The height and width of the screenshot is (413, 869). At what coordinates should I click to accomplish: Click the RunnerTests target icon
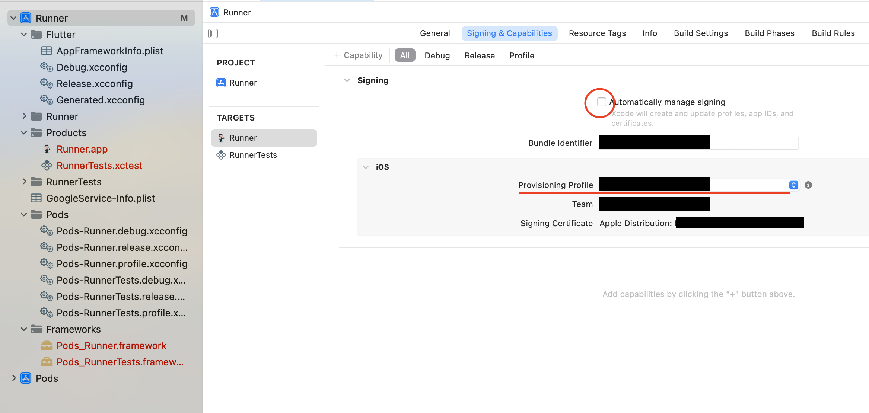(221, 155)
